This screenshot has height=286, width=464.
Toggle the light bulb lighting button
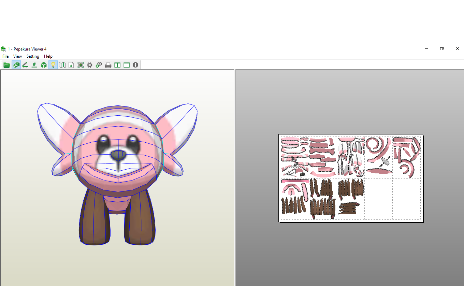(53, 65)
